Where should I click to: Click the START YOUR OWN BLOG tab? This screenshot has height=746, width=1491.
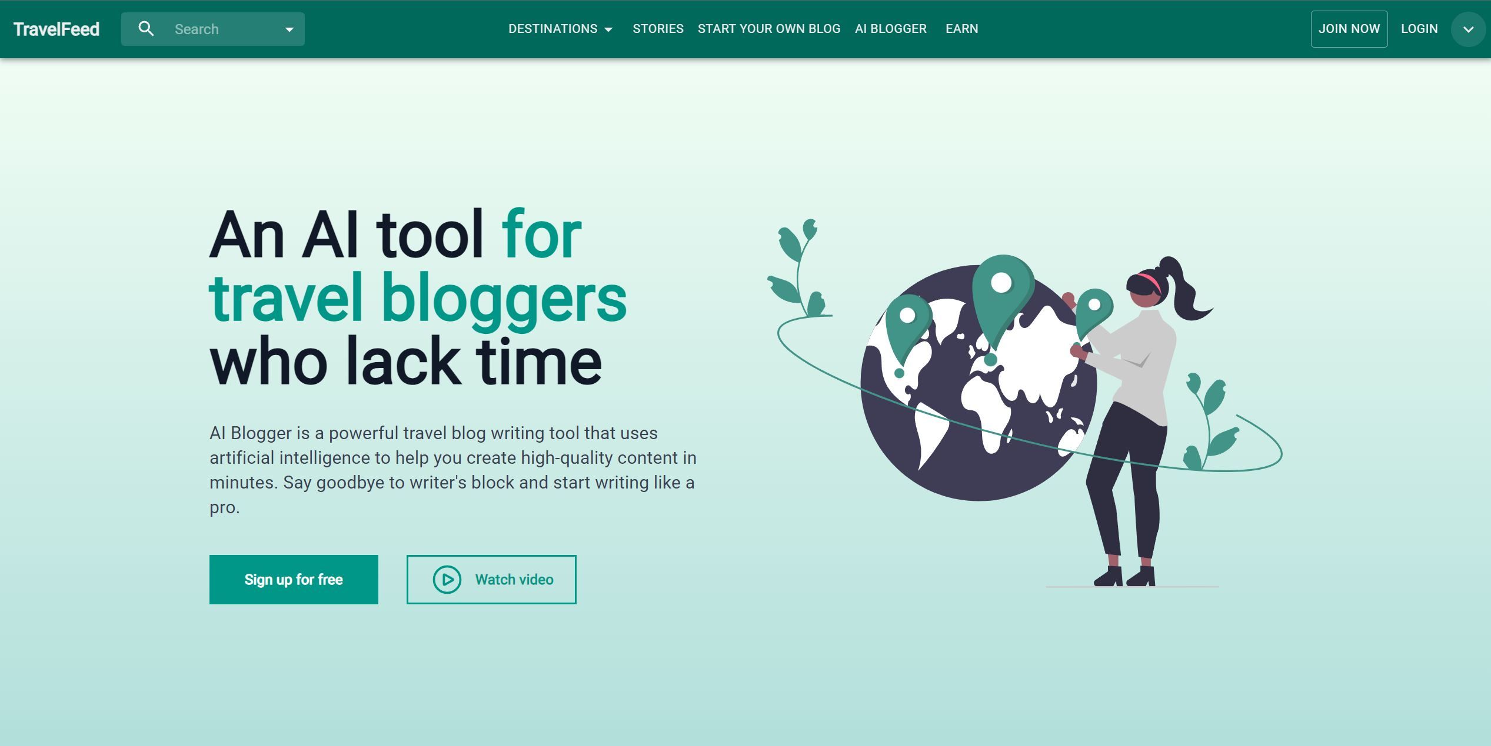pyautogui.click(x=768, y=29)
